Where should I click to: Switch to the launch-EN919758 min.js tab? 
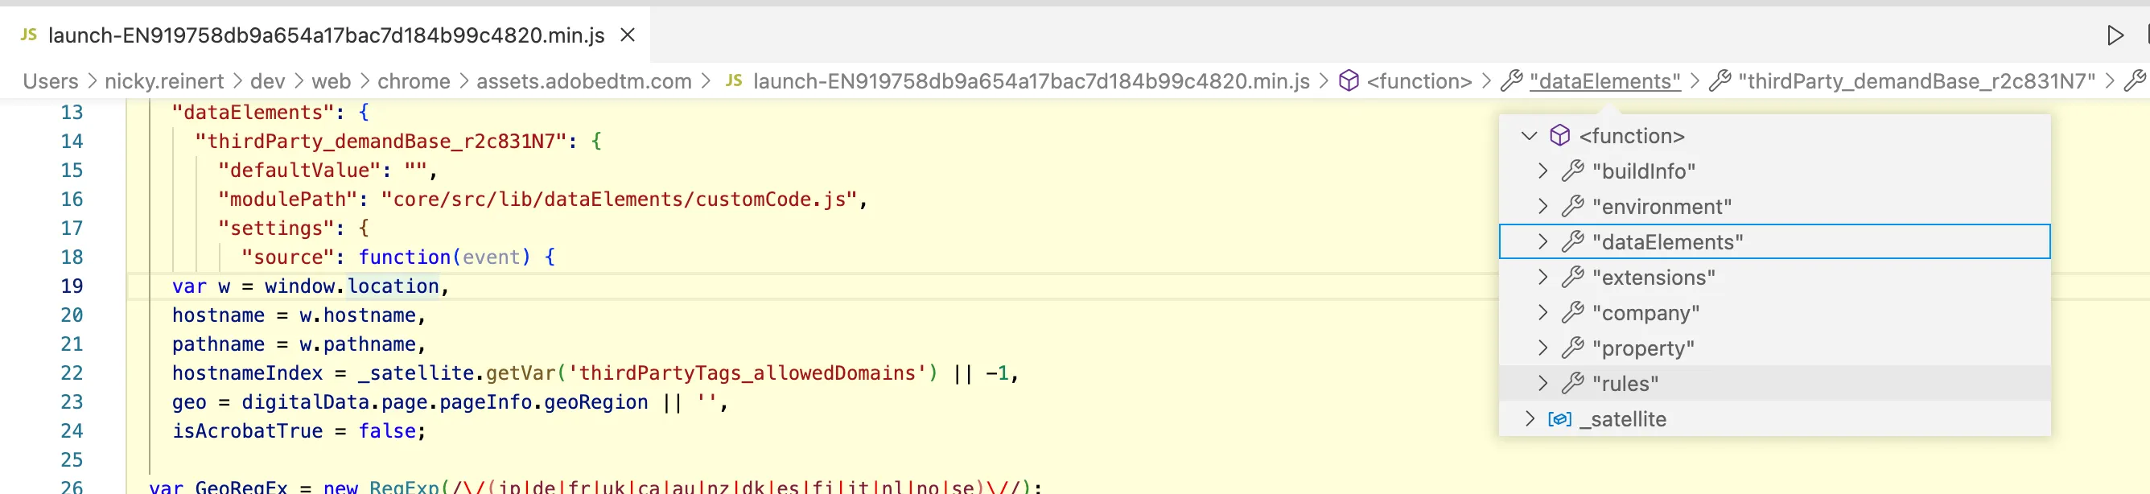[x=326, y=35]
